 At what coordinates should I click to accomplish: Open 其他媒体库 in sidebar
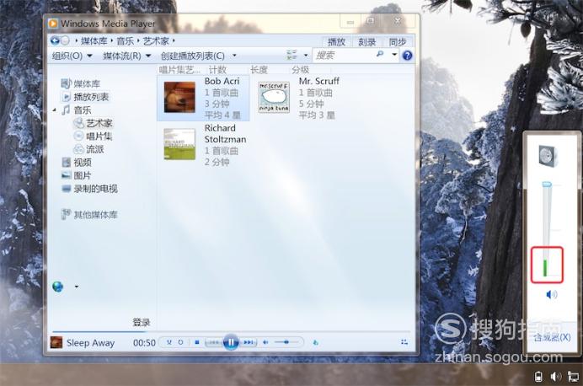pyautogui.click(x=89, y=215)
